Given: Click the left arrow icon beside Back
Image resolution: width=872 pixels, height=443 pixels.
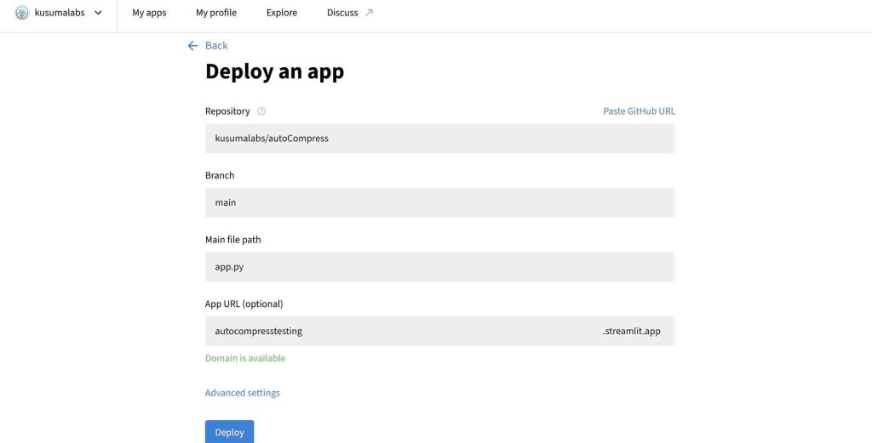Looking at the screenshot, I should (192, 46).
